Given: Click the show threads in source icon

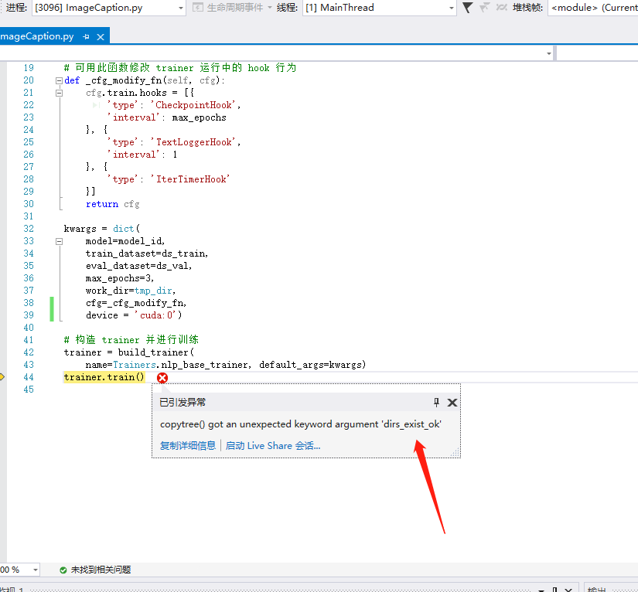Looking at the screenshot, I should (x=502, y=8).
